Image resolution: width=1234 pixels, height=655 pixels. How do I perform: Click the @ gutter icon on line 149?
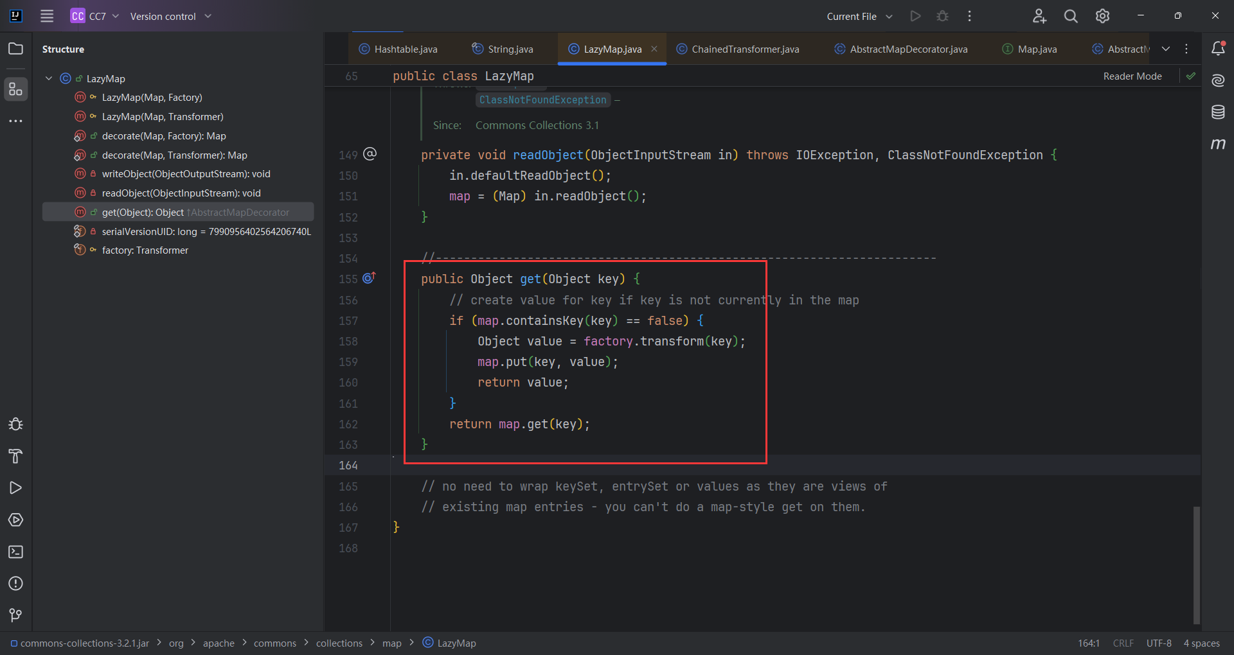point(370,153)
